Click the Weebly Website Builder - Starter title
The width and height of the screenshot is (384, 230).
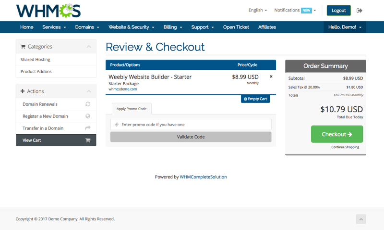pyautogui.click(x=150, y=77)
